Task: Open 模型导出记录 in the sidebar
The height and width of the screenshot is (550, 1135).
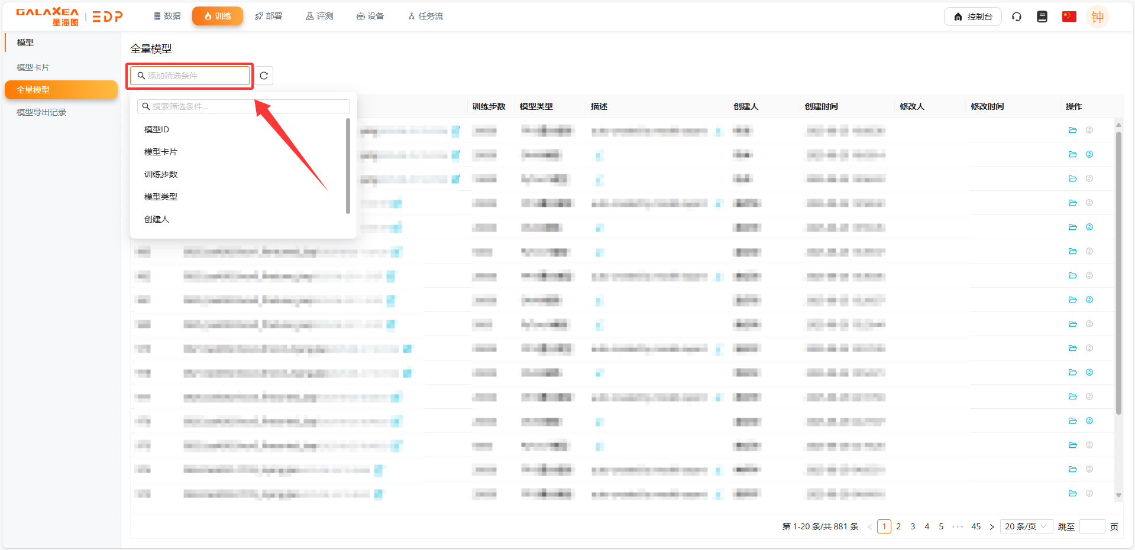Action: click(x=41, y=112)
